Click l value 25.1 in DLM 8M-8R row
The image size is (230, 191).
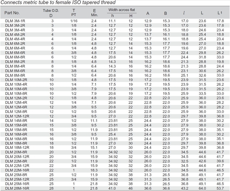pos(184,75)
